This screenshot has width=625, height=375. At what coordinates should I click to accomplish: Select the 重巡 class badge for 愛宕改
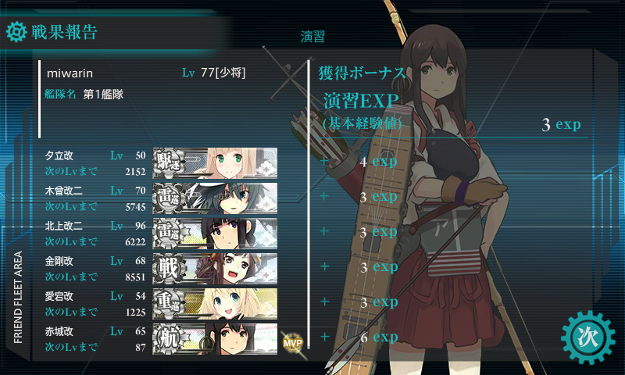(169, 304)
